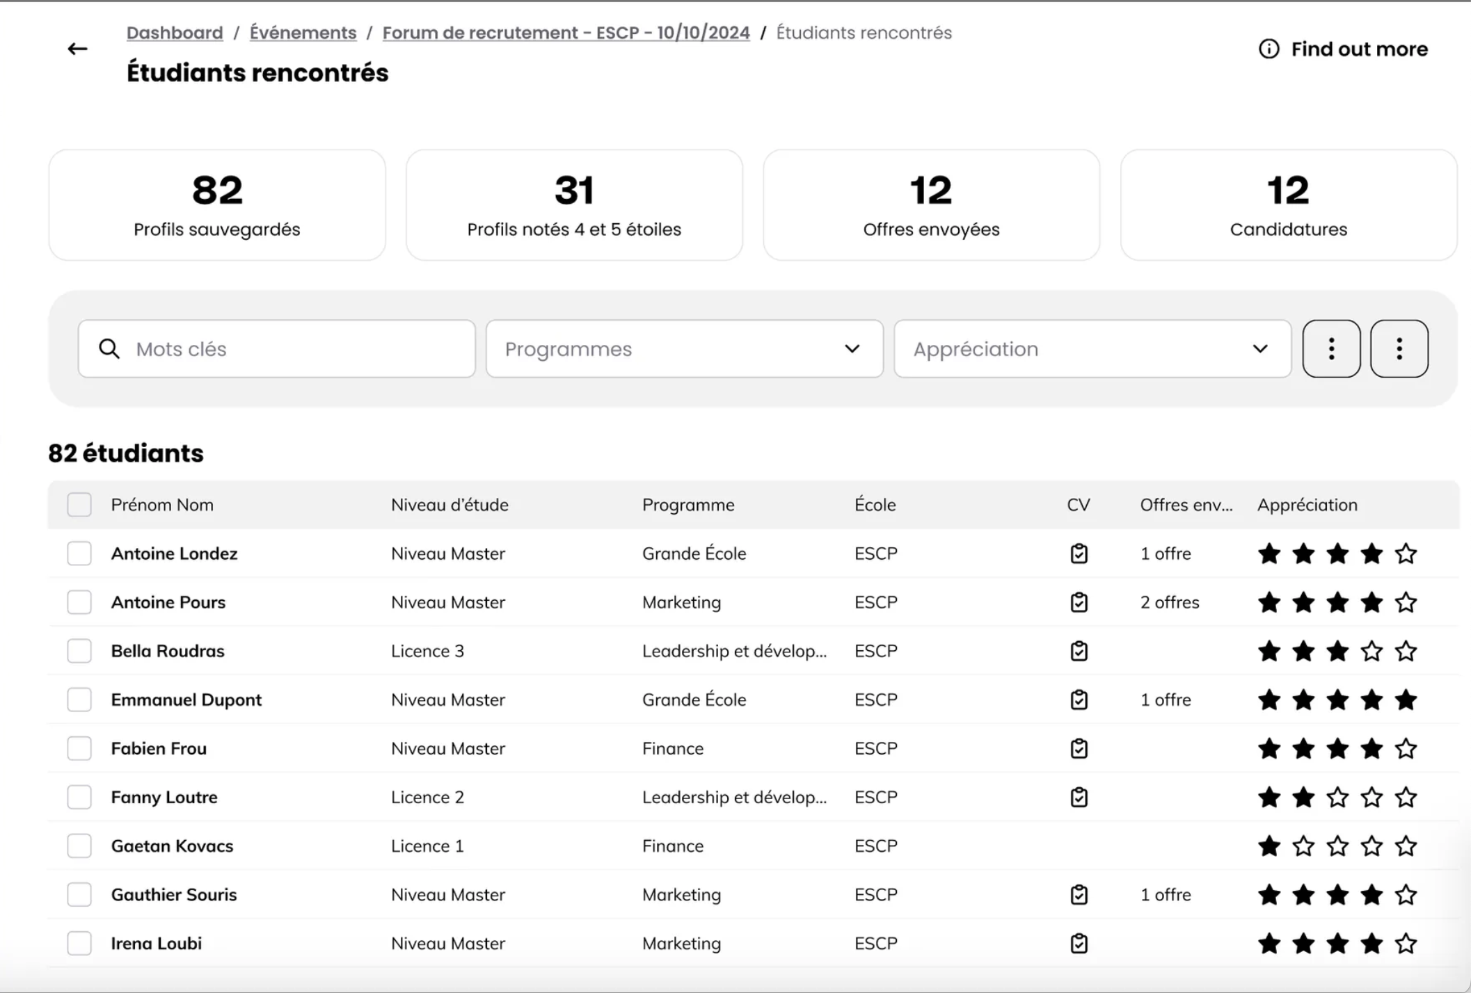Screen dimensions: 1471x993
Task: Click the first three-dots button in filter bar
Action: click(x=1331, y=349)
